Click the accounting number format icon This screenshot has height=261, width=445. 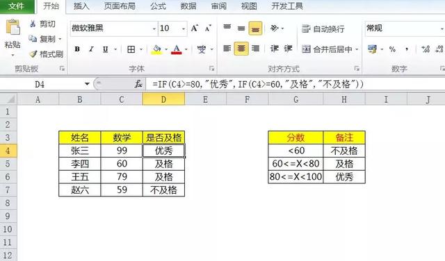coord(372,49)
